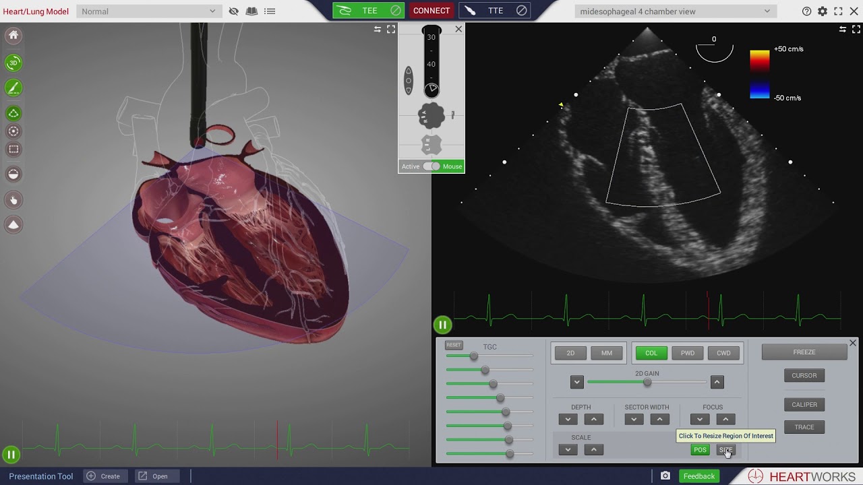863x485 pixels.
Task: Click the FREEZE button
Action: [804, 352]
